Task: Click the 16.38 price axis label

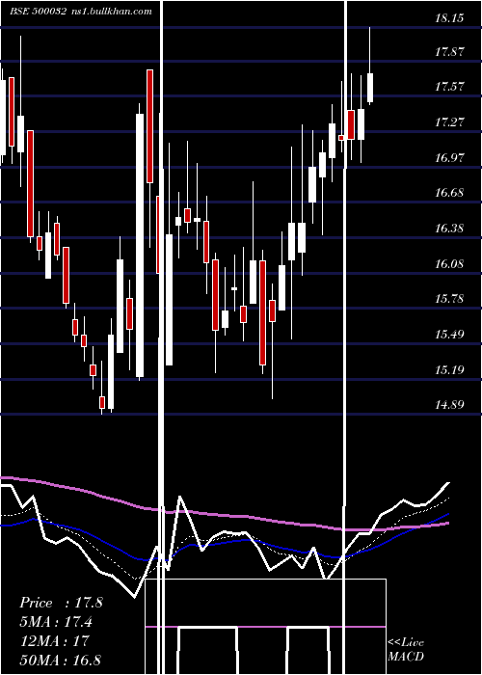Action: pos(449,229)
